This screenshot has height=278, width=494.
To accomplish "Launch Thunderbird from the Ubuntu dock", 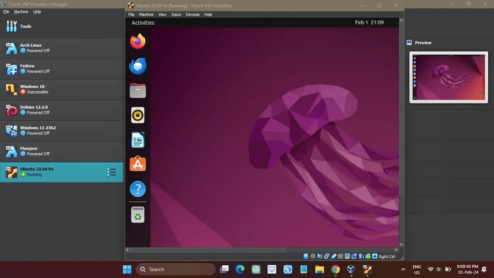I will (138, 66).
